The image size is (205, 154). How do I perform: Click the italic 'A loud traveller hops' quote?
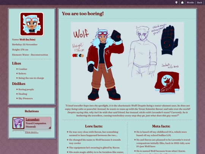coord(128,111)
